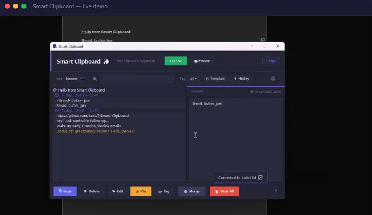Screen dimensions: 372x215
Task: Click the Preview pane label
Action: (x=197, y=92)
